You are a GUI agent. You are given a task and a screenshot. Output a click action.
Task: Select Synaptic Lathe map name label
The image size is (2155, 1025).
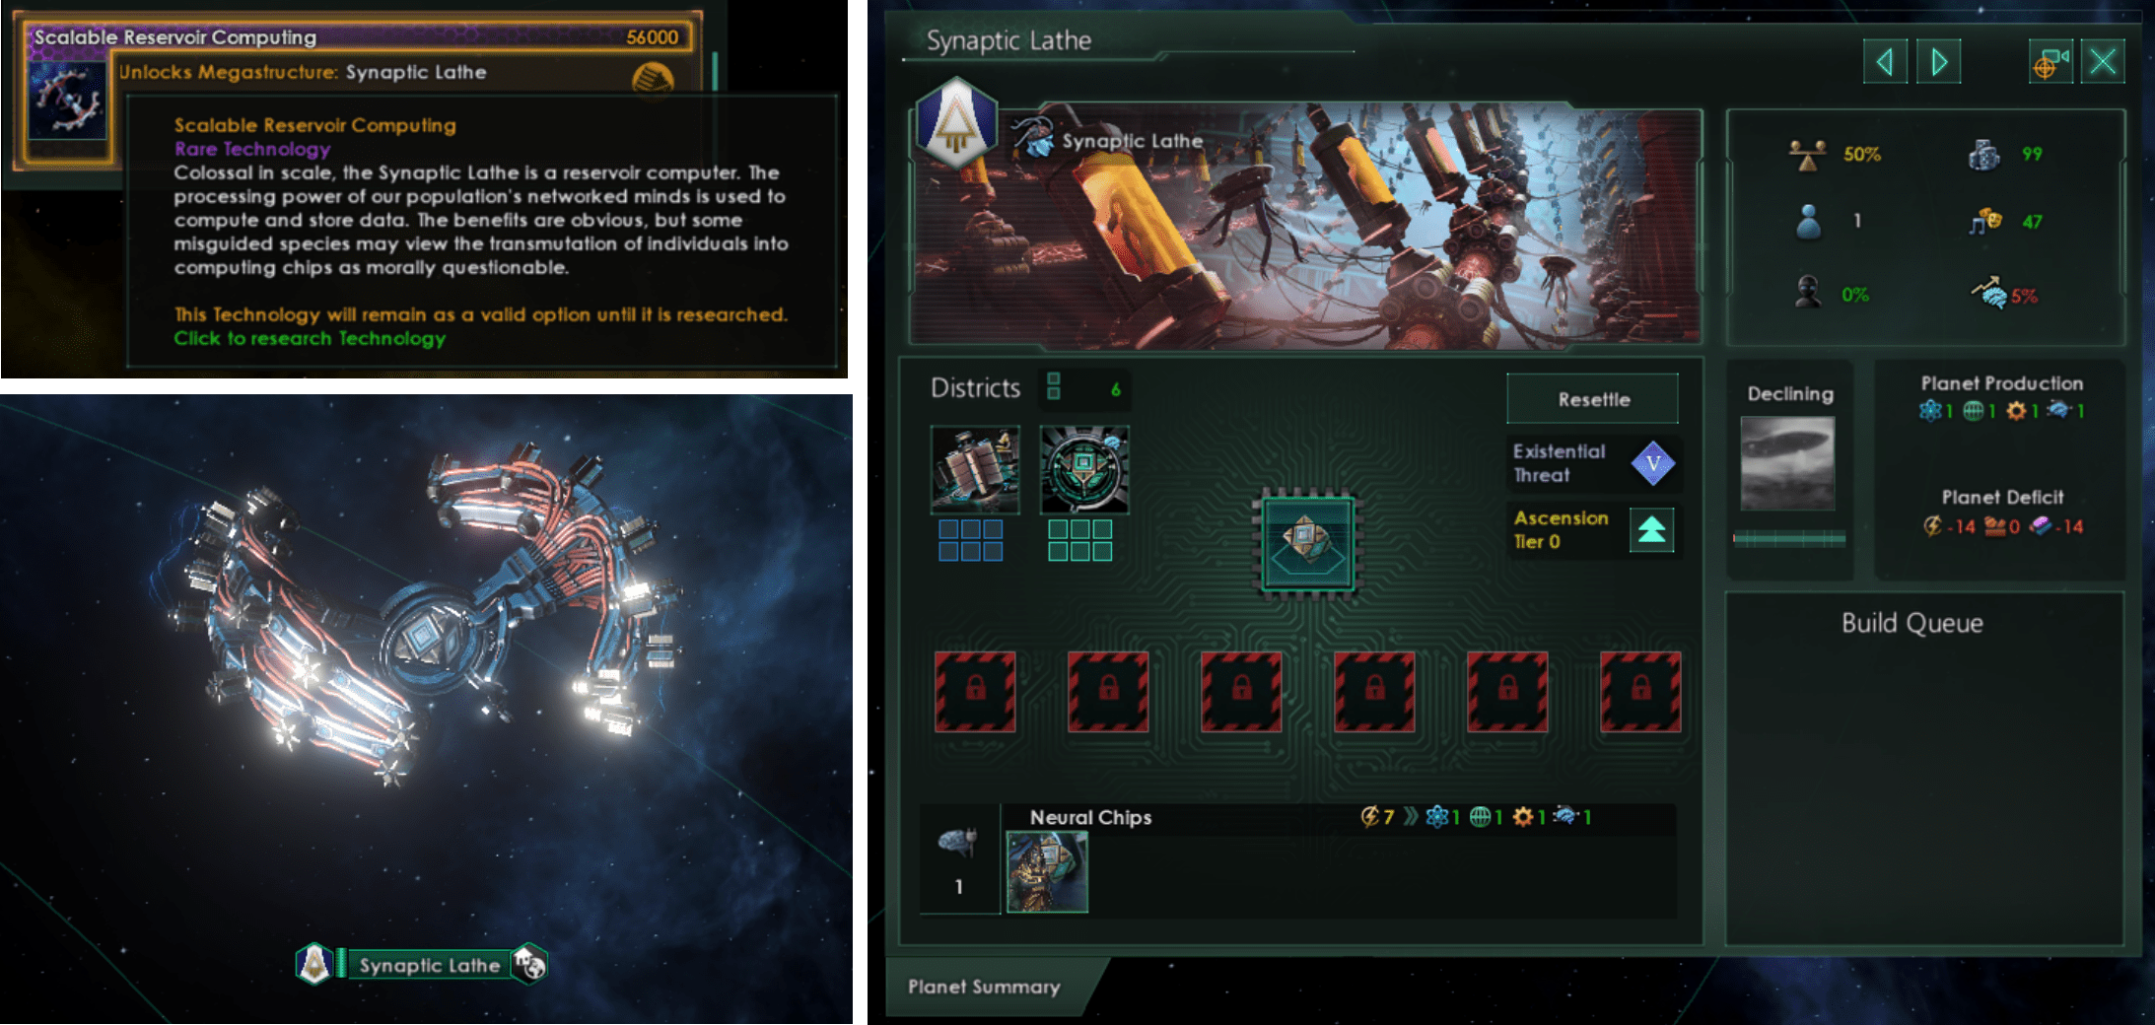(430, 965)
